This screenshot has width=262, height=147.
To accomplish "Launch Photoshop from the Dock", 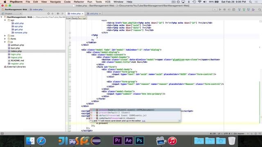I will pyautogui.click(x=139, y=140).
